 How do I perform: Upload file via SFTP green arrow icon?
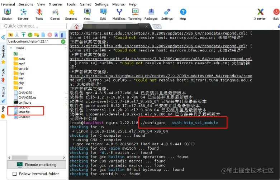[x=23, y=35]
